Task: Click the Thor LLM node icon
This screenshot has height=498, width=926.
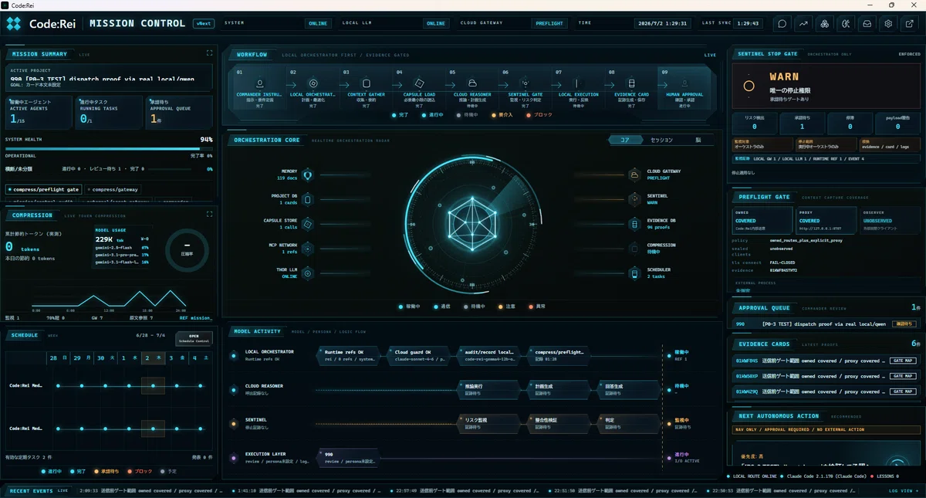Action: (307, 273)
